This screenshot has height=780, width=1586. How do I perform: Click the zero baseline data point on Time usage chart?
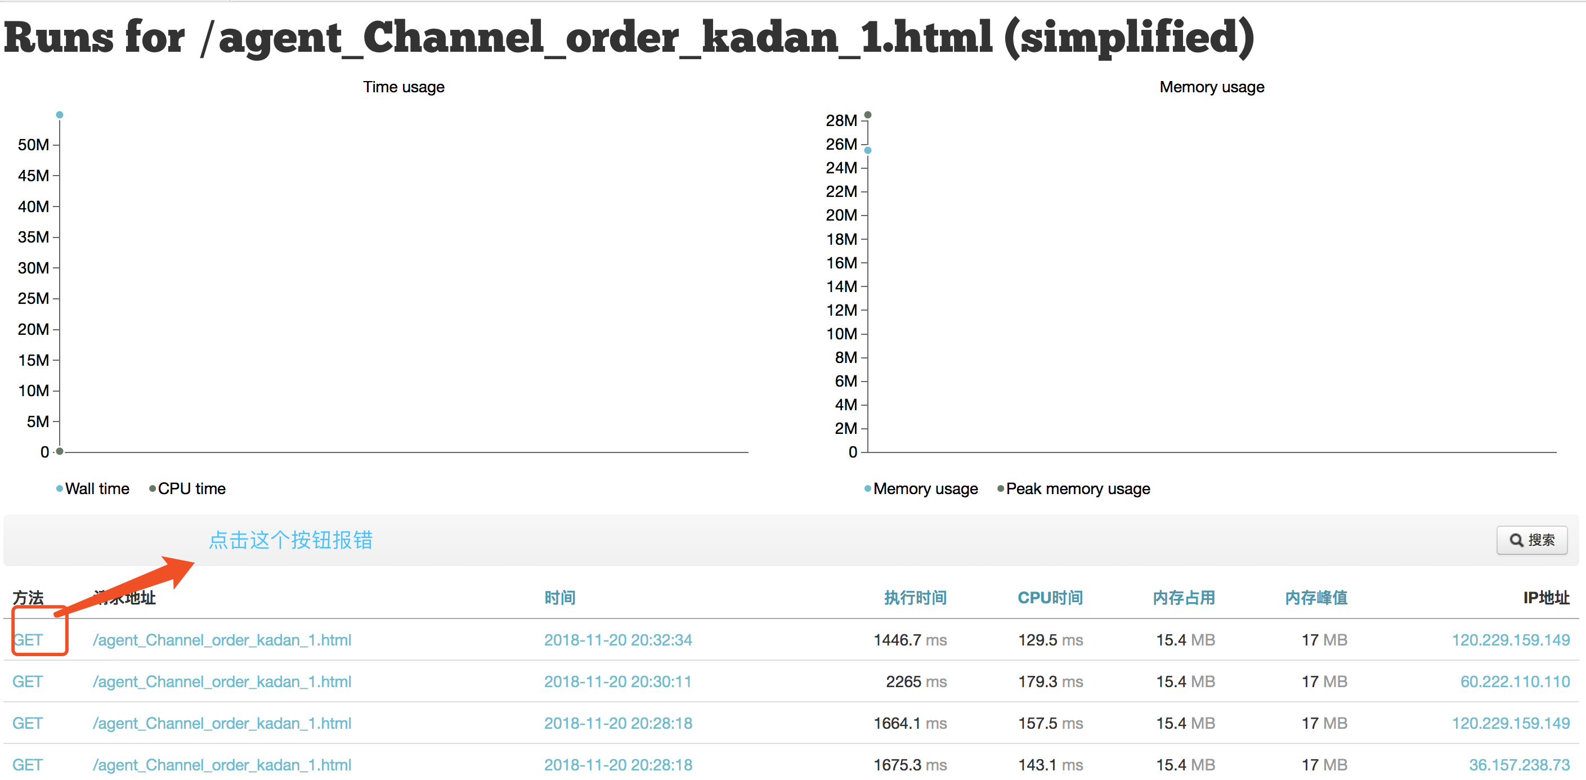(x=59, y=452)
